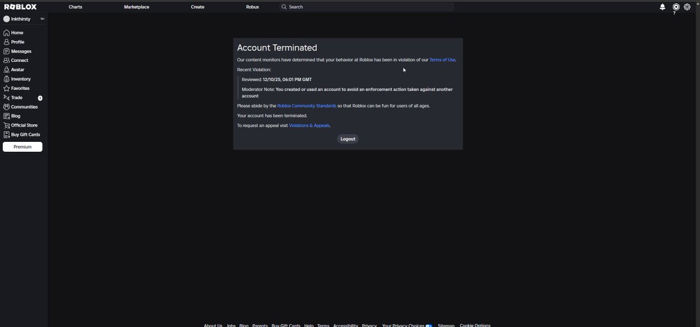Open the Roblox Community Standards link
Viewport: 700px width, 327px height.
pyautogui.click(x=307, y=106)
